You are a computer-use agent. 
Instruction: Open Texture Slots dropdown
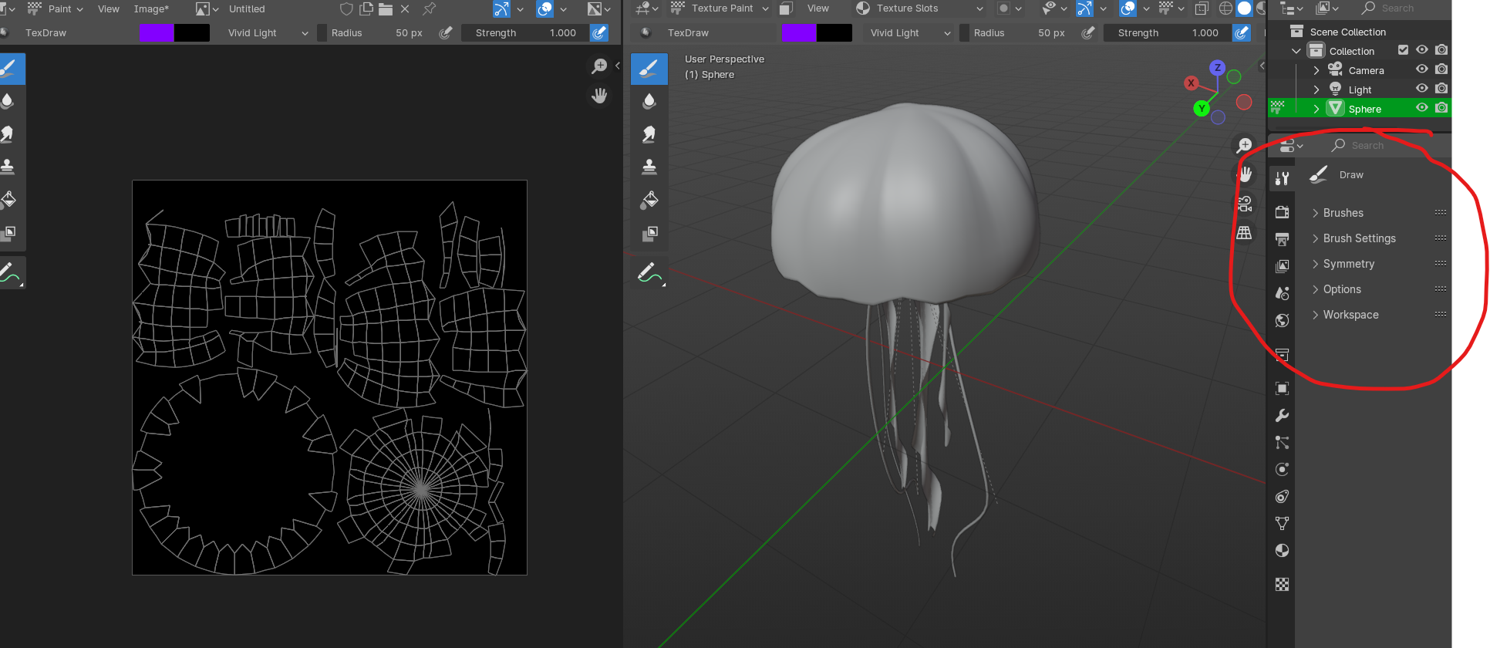pyautogui.click(x=919, y=8)
